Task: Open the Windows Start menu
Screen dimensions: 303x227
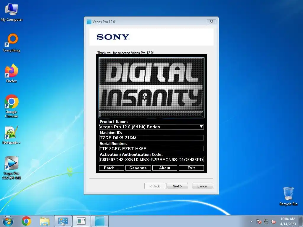Action: tap(8, 221)
